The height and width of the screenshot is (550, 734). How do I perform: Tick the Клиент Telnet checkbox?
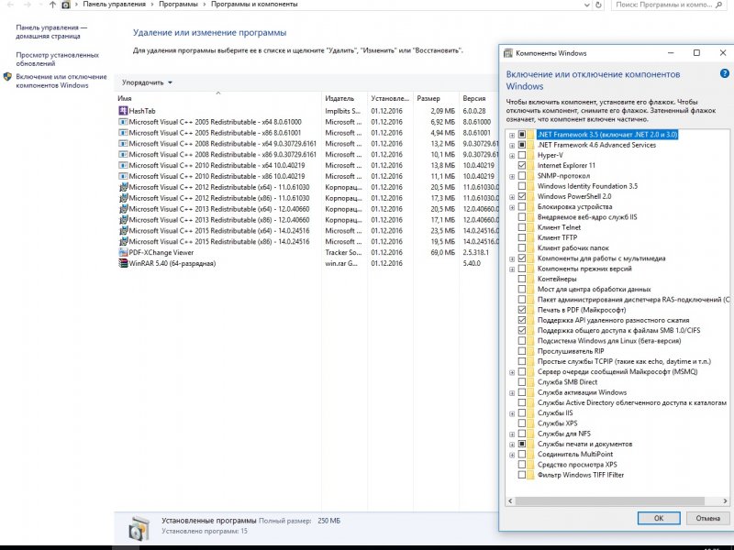click(x=522, y=227)
